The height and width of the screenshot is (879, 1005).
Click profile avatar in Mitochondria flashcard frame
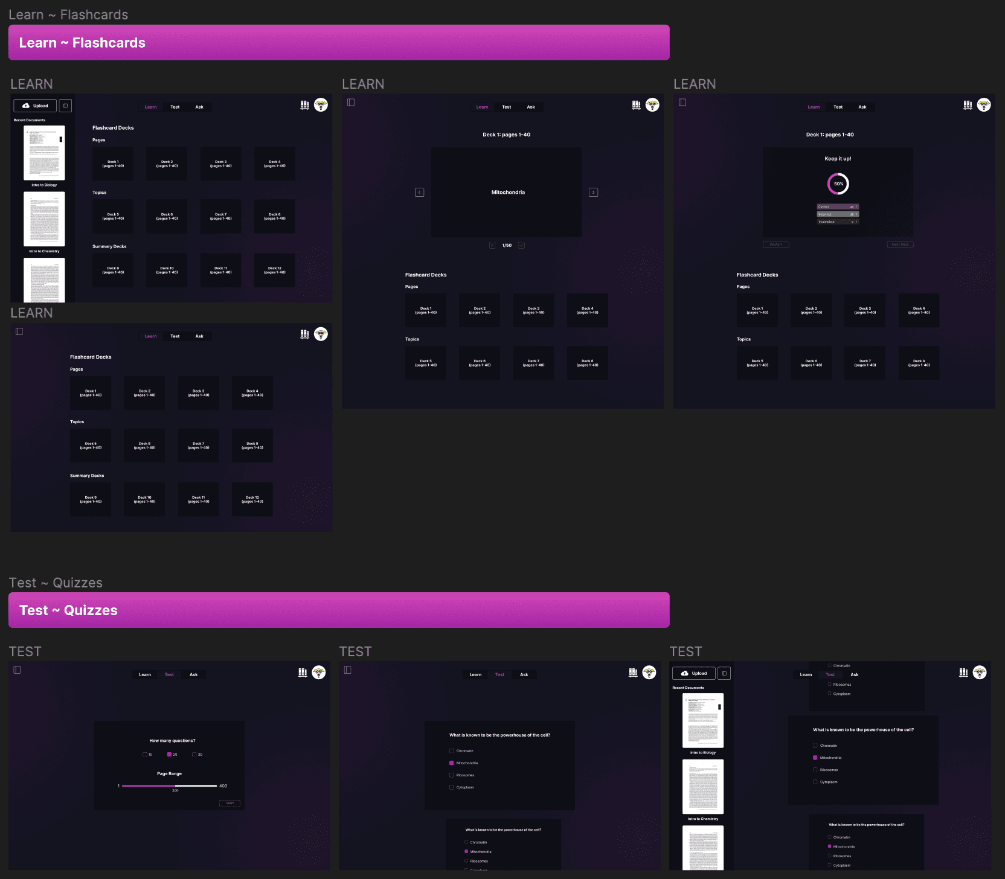pyautogui.click(x=652, y=105)
